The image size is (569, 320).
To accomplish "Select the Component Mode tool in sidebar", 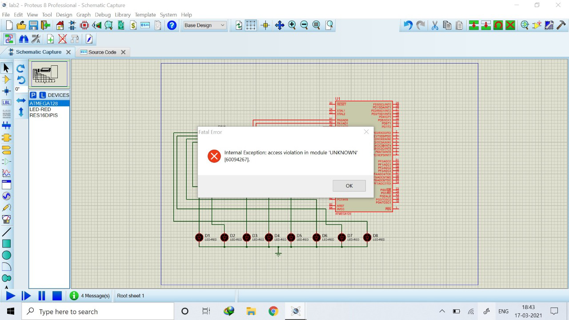I will pos(6,80).
